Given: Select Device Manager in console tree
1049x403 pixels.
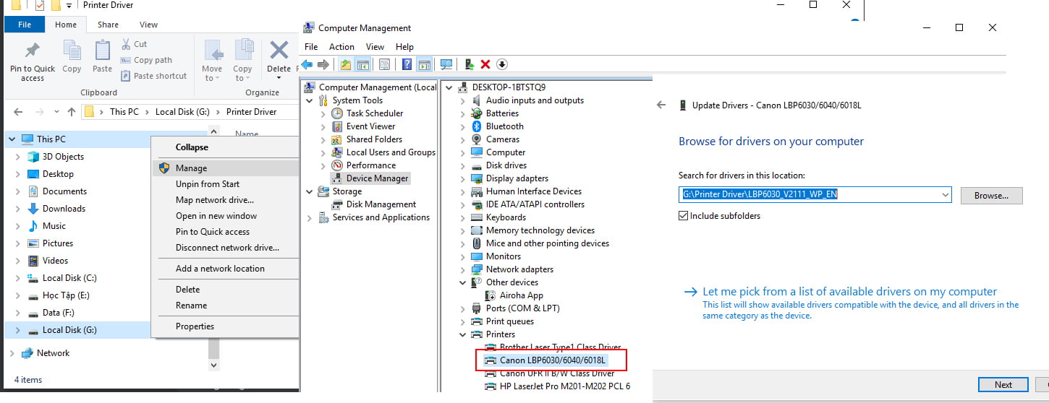Looking at the screenshot, I should coord(377,178).
